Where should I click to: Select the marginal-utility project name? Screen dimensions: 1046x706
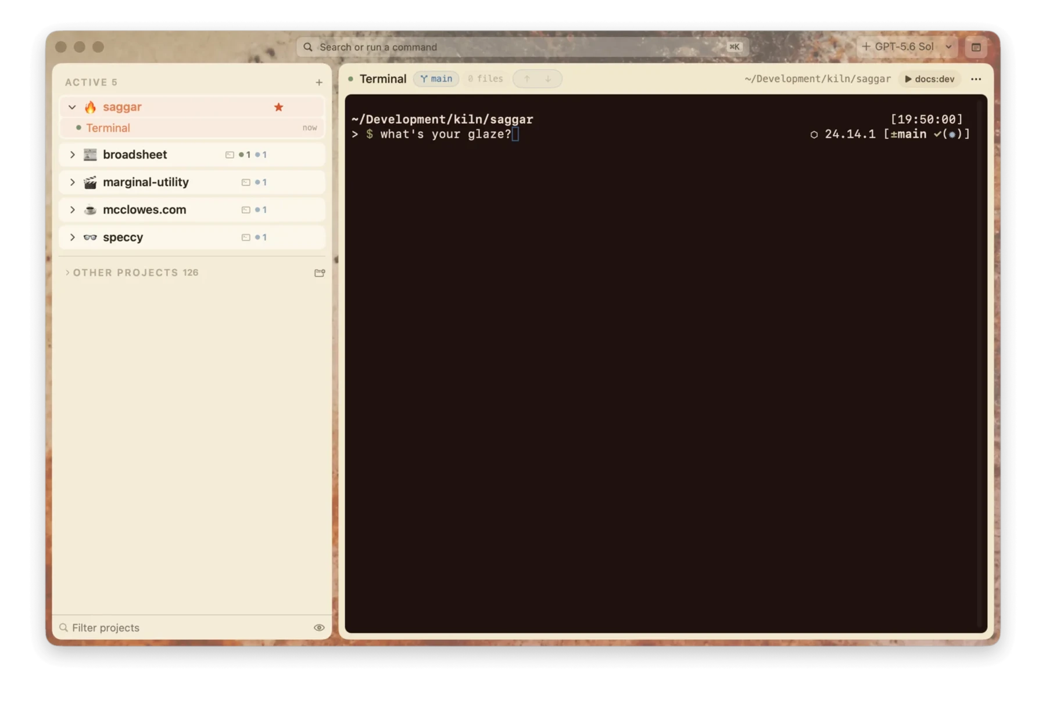click(146, 182)
